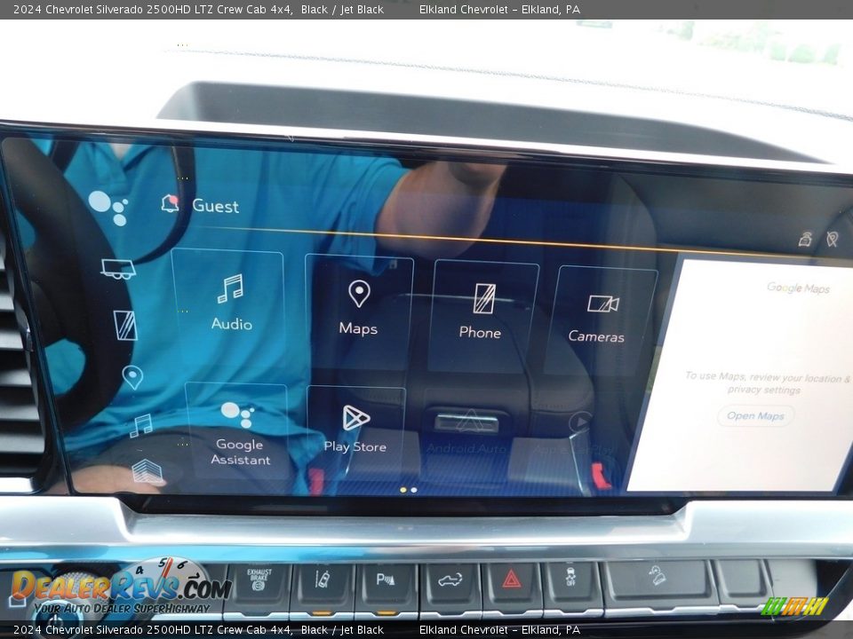The height and width of the screenshot is (639, 853).
Task: Select the first home page dot
Action: (403, 490)
